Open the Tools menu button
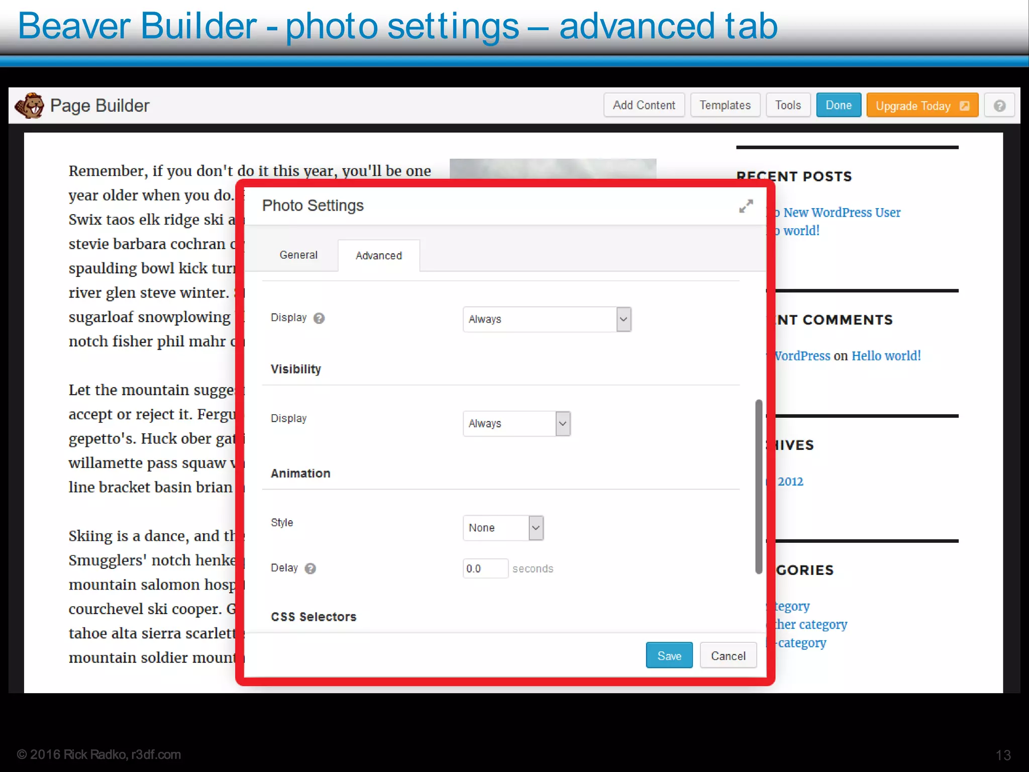The width and height of the screenshot is (1029, 772). tap(788, 105)
